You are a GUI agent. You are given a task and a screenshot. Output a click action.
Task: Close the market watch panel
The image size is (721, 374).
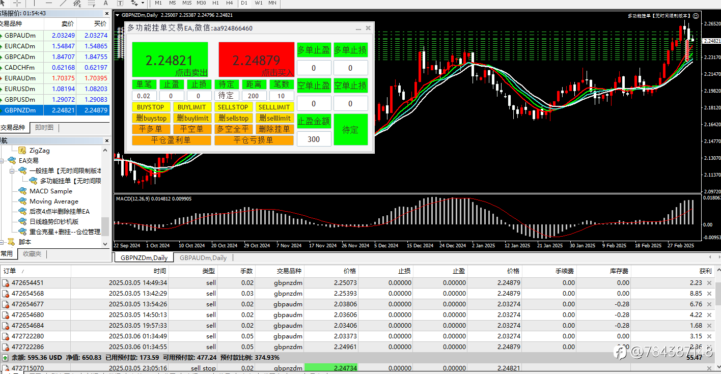[x=106, y=13]
